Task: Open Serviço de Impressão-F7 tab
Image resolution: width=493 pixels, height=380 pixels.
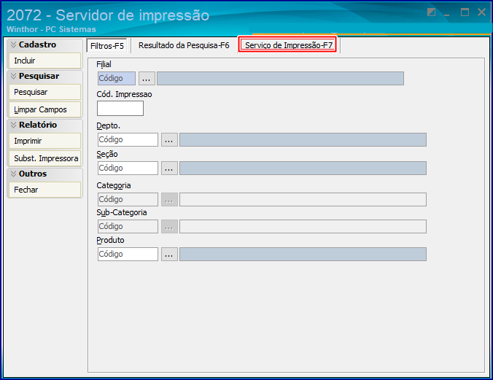Action: pos(288,45)
